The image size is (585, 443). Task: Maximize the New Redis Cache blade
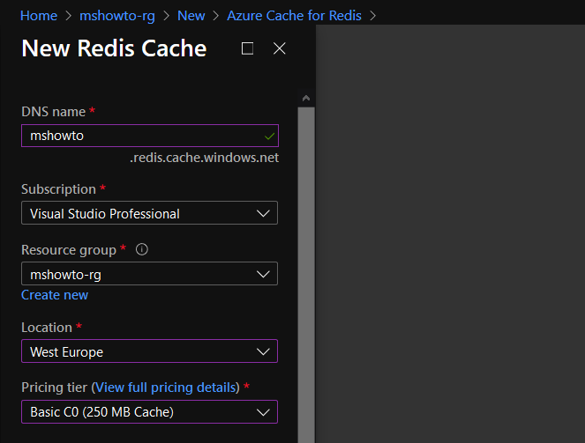click(247, 48)
